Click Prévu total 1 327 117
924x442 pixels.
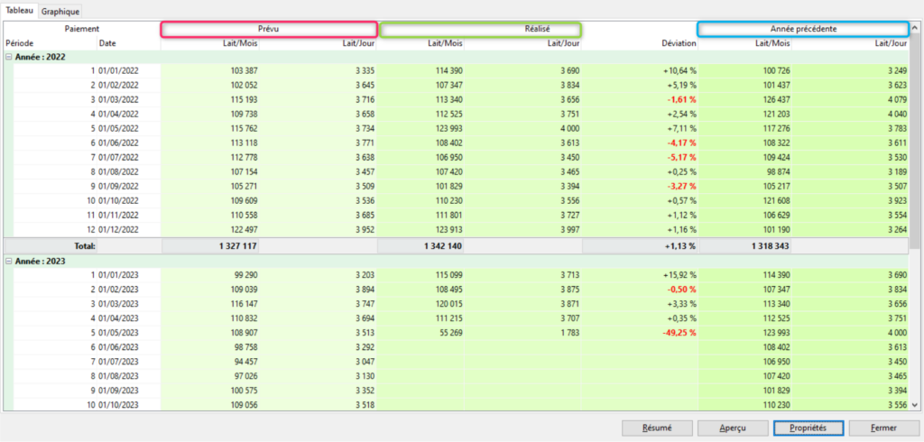237,246
